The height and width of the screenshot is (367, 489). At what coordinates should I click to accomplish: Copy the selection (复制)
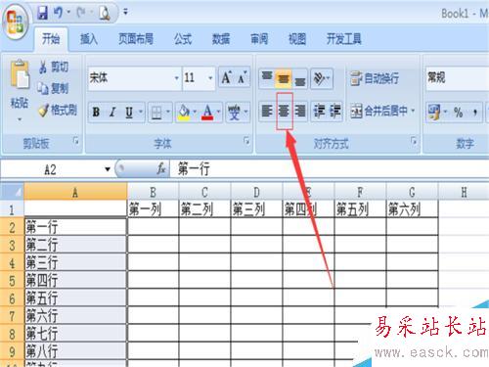[x=53, y=88]
